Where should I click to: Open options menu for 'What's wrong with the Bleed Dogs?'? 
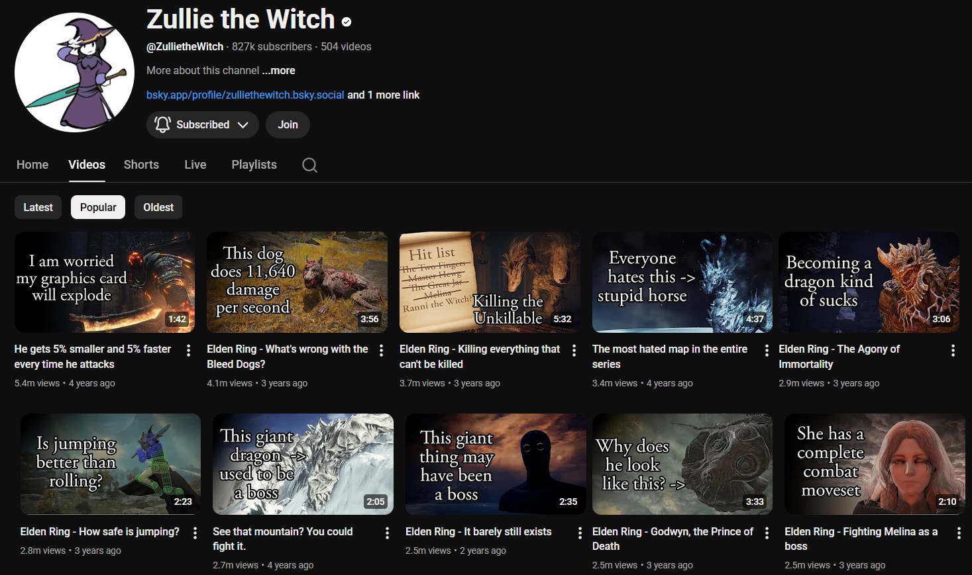tap(382, 350)
